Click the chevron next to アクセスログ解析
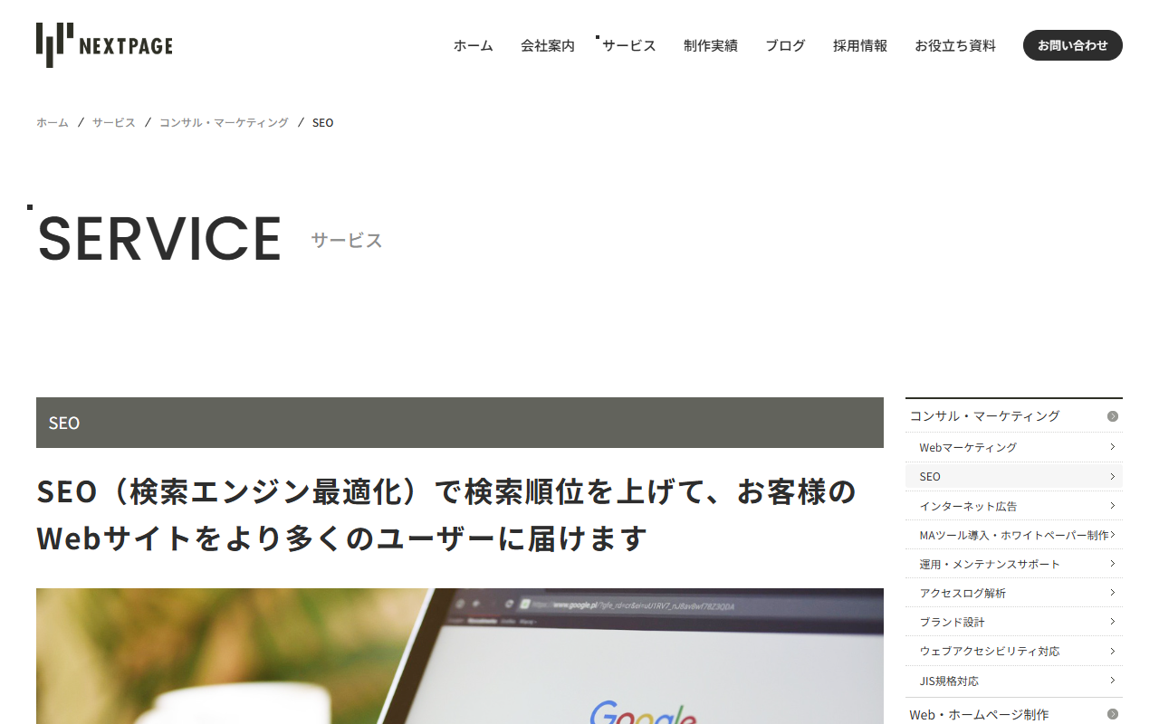This screenshot has height=724, width=1159. (1112, 593)
